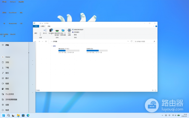
Task: Collapse the ribbon with the chevron
Action: [x=154, y=26]
